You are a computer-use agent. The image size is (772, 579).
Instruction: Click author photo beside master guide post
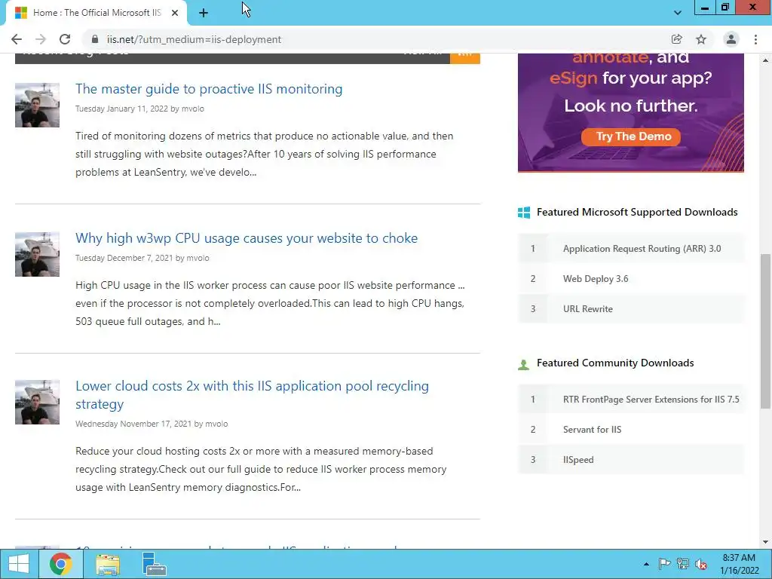[x=38, y=106]
